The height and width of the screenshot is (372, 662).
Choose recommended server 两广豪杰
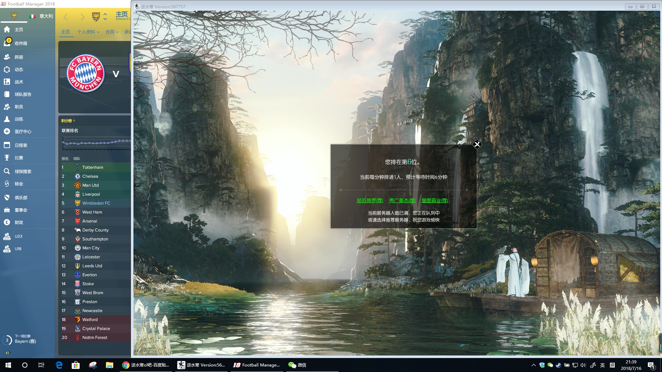click(402, 200)
